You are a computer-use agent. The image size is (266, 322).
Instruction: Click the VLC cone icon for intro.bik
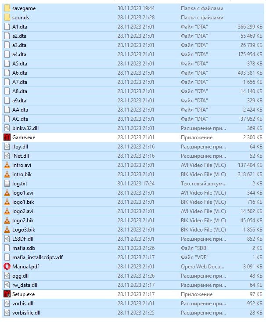7,174
